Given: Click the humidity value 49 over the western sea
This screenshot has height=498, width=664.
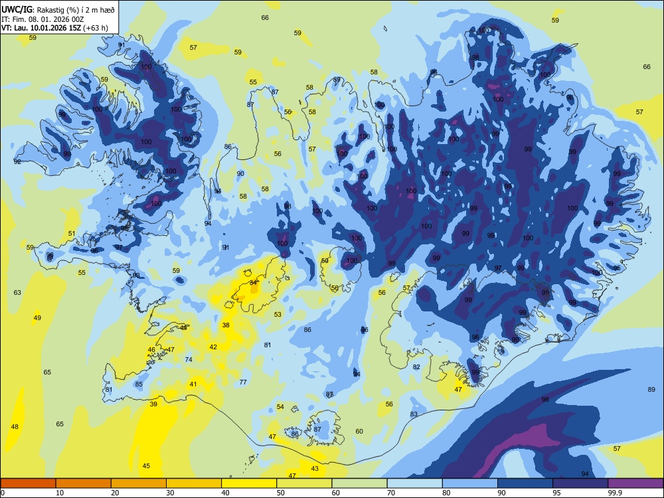Looking at the screenshot, I should [37, 317].
